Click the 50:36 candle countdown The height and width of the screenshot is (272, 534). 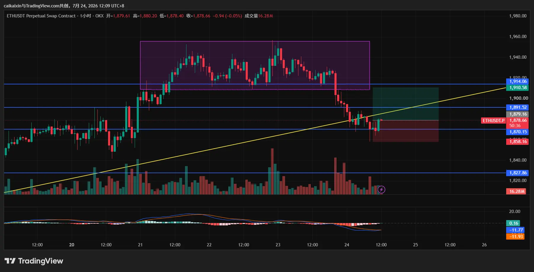pyautogui.click(x=515, y=126)
